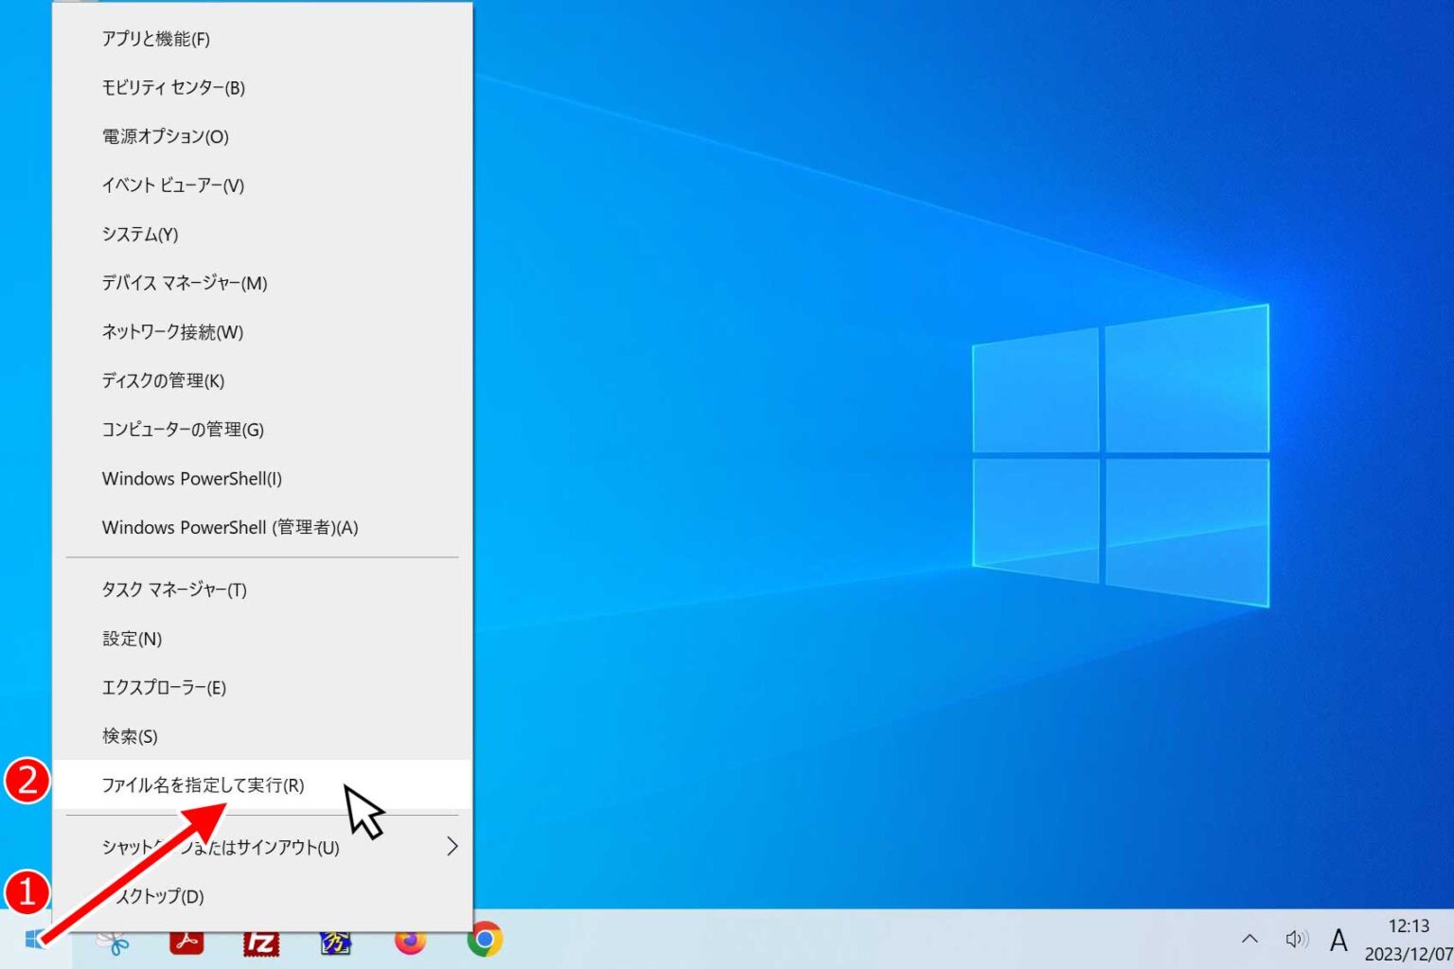Open イベント ビューアー

click(x=173, y=185)
